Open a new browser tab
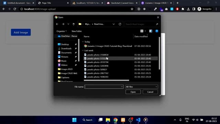The width and height of the screenshot is (220, 124). point(177,3)
